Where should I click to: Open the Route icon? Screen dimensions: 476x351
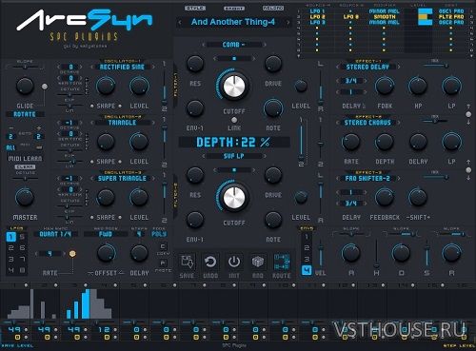(x=282, y=262)
